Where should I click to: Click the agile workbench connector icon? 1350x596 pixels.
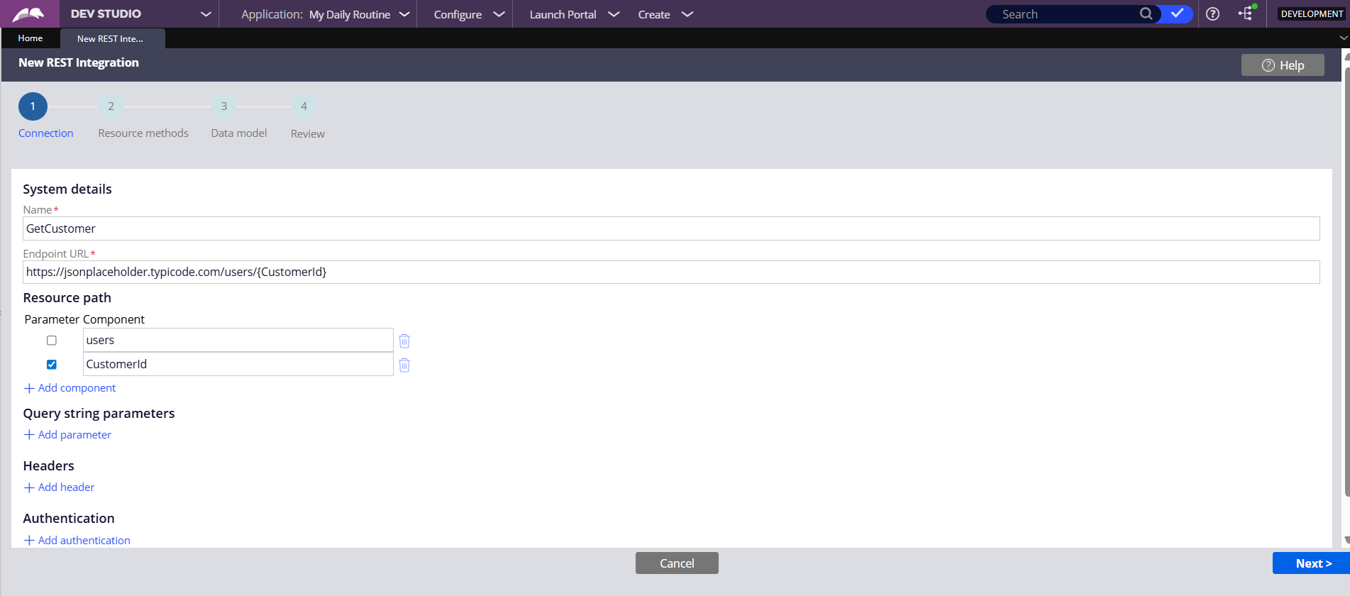click(1246, 14)
